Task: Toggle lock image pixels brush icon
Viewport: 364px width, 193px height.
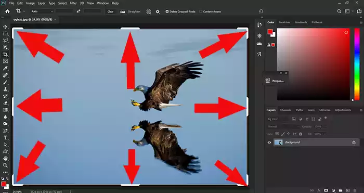Action: (x=283, y=134)
